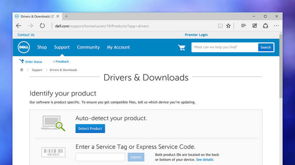Click the See details link
Image resolution: width=295 pixels, height=165 pixels.
tap(205, 160)
